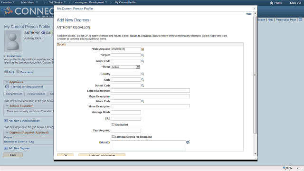
Task: Click the School Description input field
Action: pos(150,91)
